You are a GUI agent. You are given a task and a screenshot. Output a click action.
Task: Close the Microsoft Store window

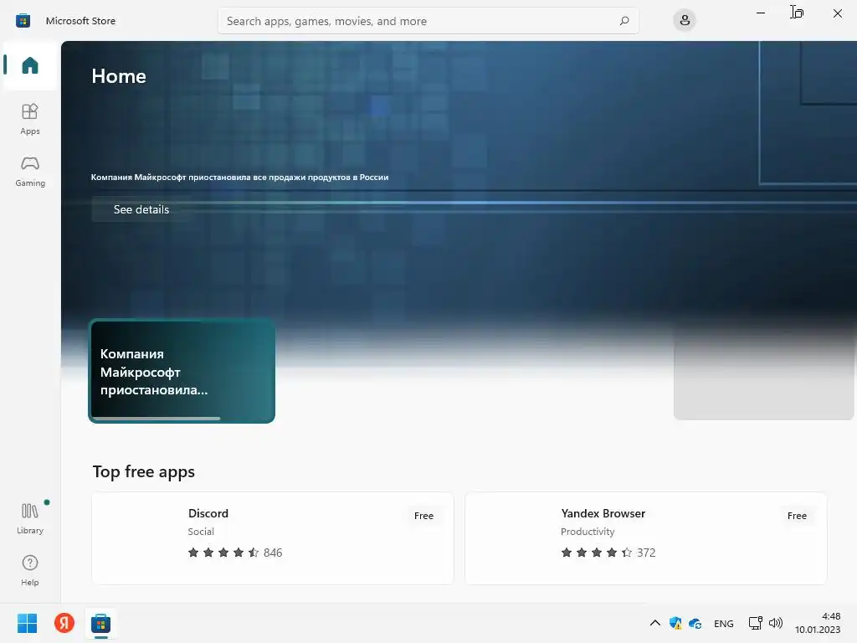(x=837, y=13)
